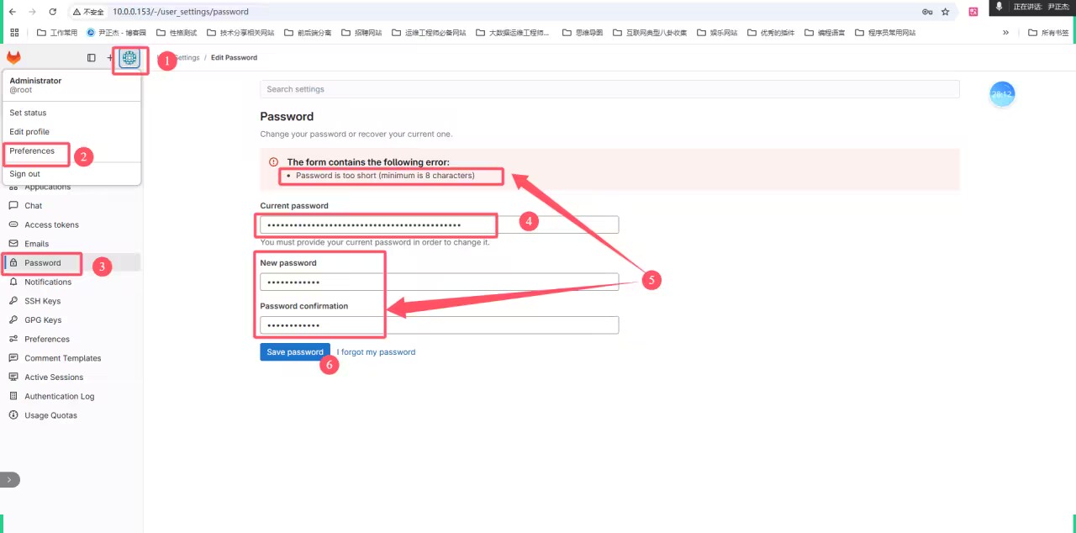This screenshot has height=533, width=1076.
Task: Open the saved password key icon
Action: click(927, 12)
